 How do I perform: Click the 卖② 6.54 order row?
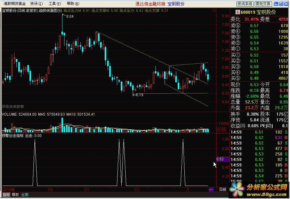point(259,43)
